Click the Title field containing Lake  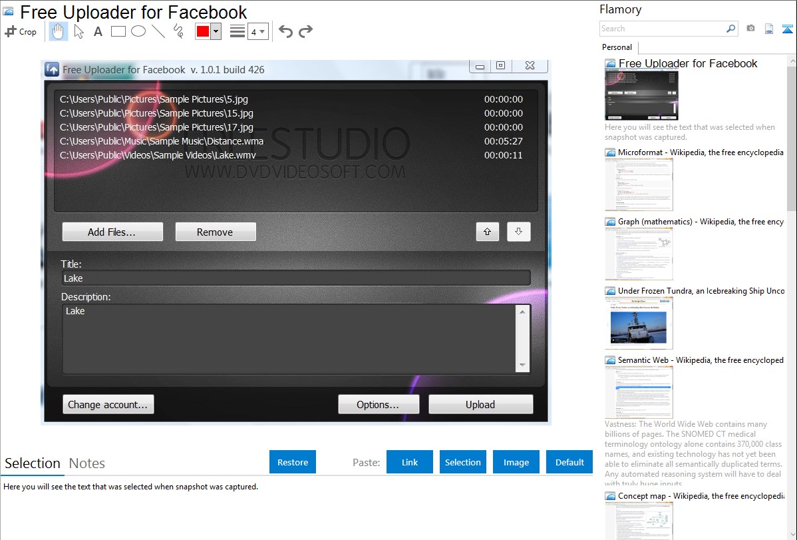point(296,278)
